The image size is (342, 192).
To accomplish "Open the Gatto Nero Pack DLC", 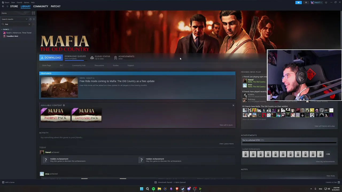I will [x=87, y=115].
